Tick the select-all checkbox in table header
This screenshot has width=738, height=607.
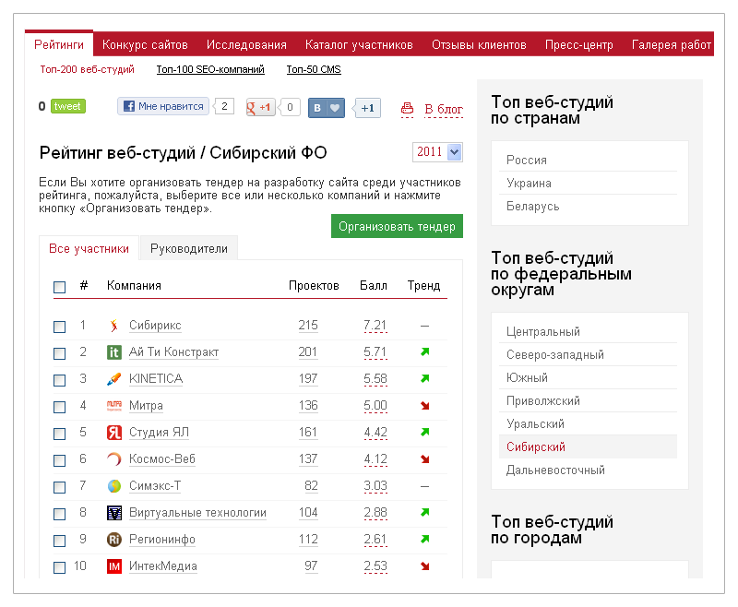tap(59, 287)
